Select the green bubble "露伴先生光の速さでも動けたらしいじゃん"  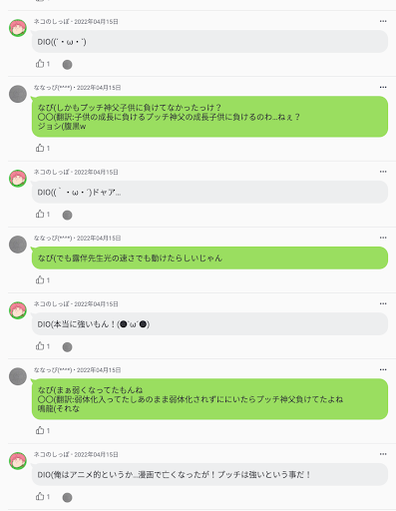click(209, 257)
